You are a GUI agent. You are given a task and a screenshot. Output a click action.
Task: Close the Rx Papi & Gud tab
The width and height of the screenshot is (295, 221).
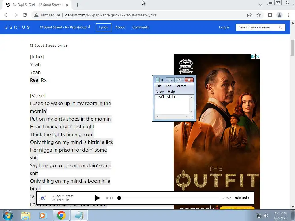67,5
